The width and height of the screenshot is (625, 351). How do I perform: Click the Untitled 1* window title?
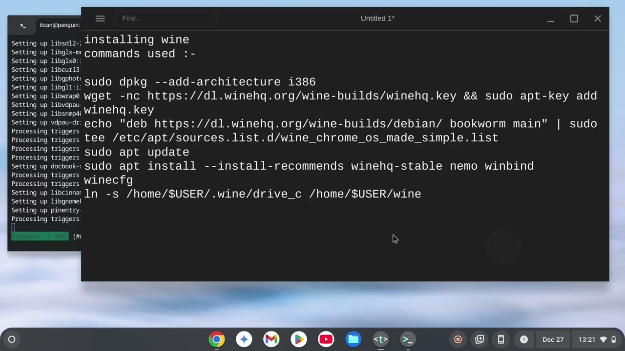coord(377,19)
